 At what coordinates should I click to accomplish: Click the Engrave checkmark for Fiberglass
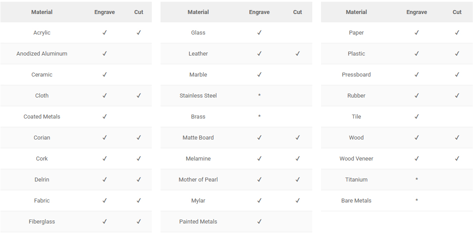click(x=105, y=222)
